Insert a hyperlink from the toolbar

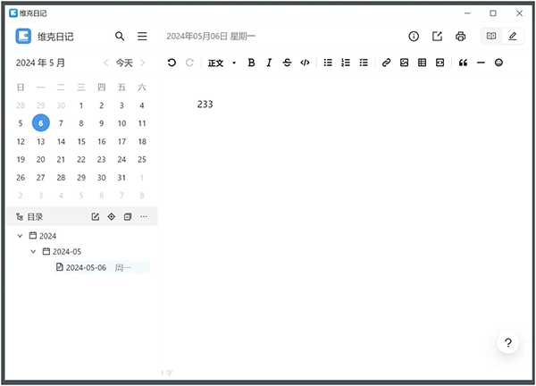pos(386,63)
